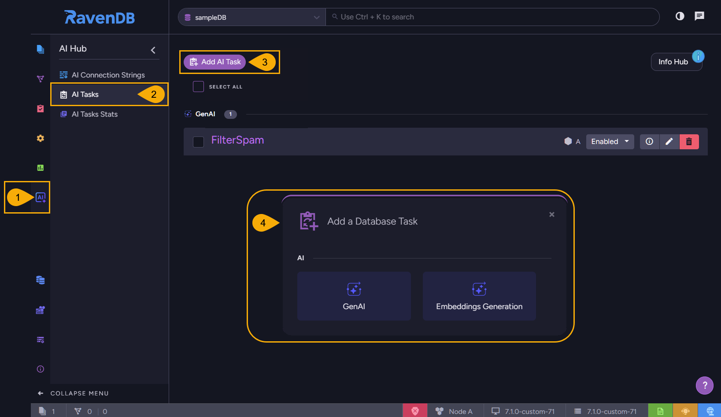This screenshot has width=721, height=417.
Task: Check the FilterSpam task checkbox
Action: pyautogui.click(x=199, y=142)
